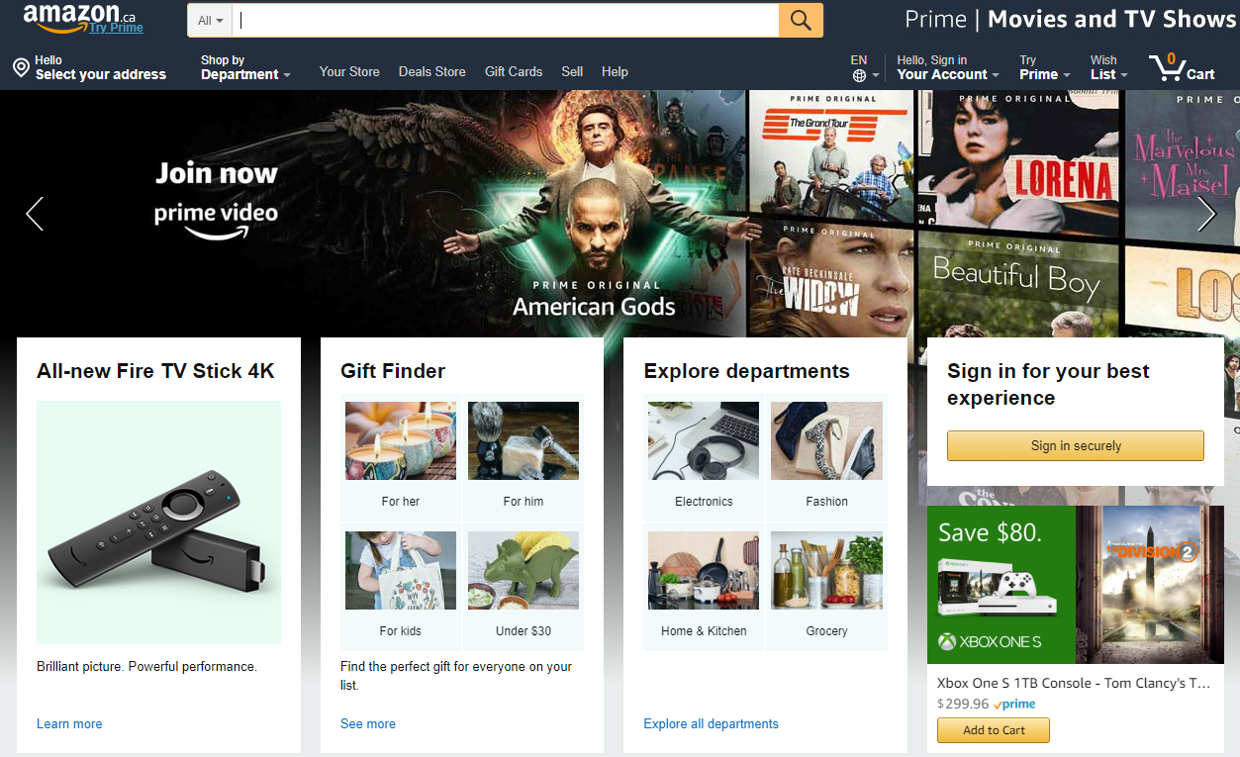
Task: Click the orange search magnifier button
Action: coord(801,20)
